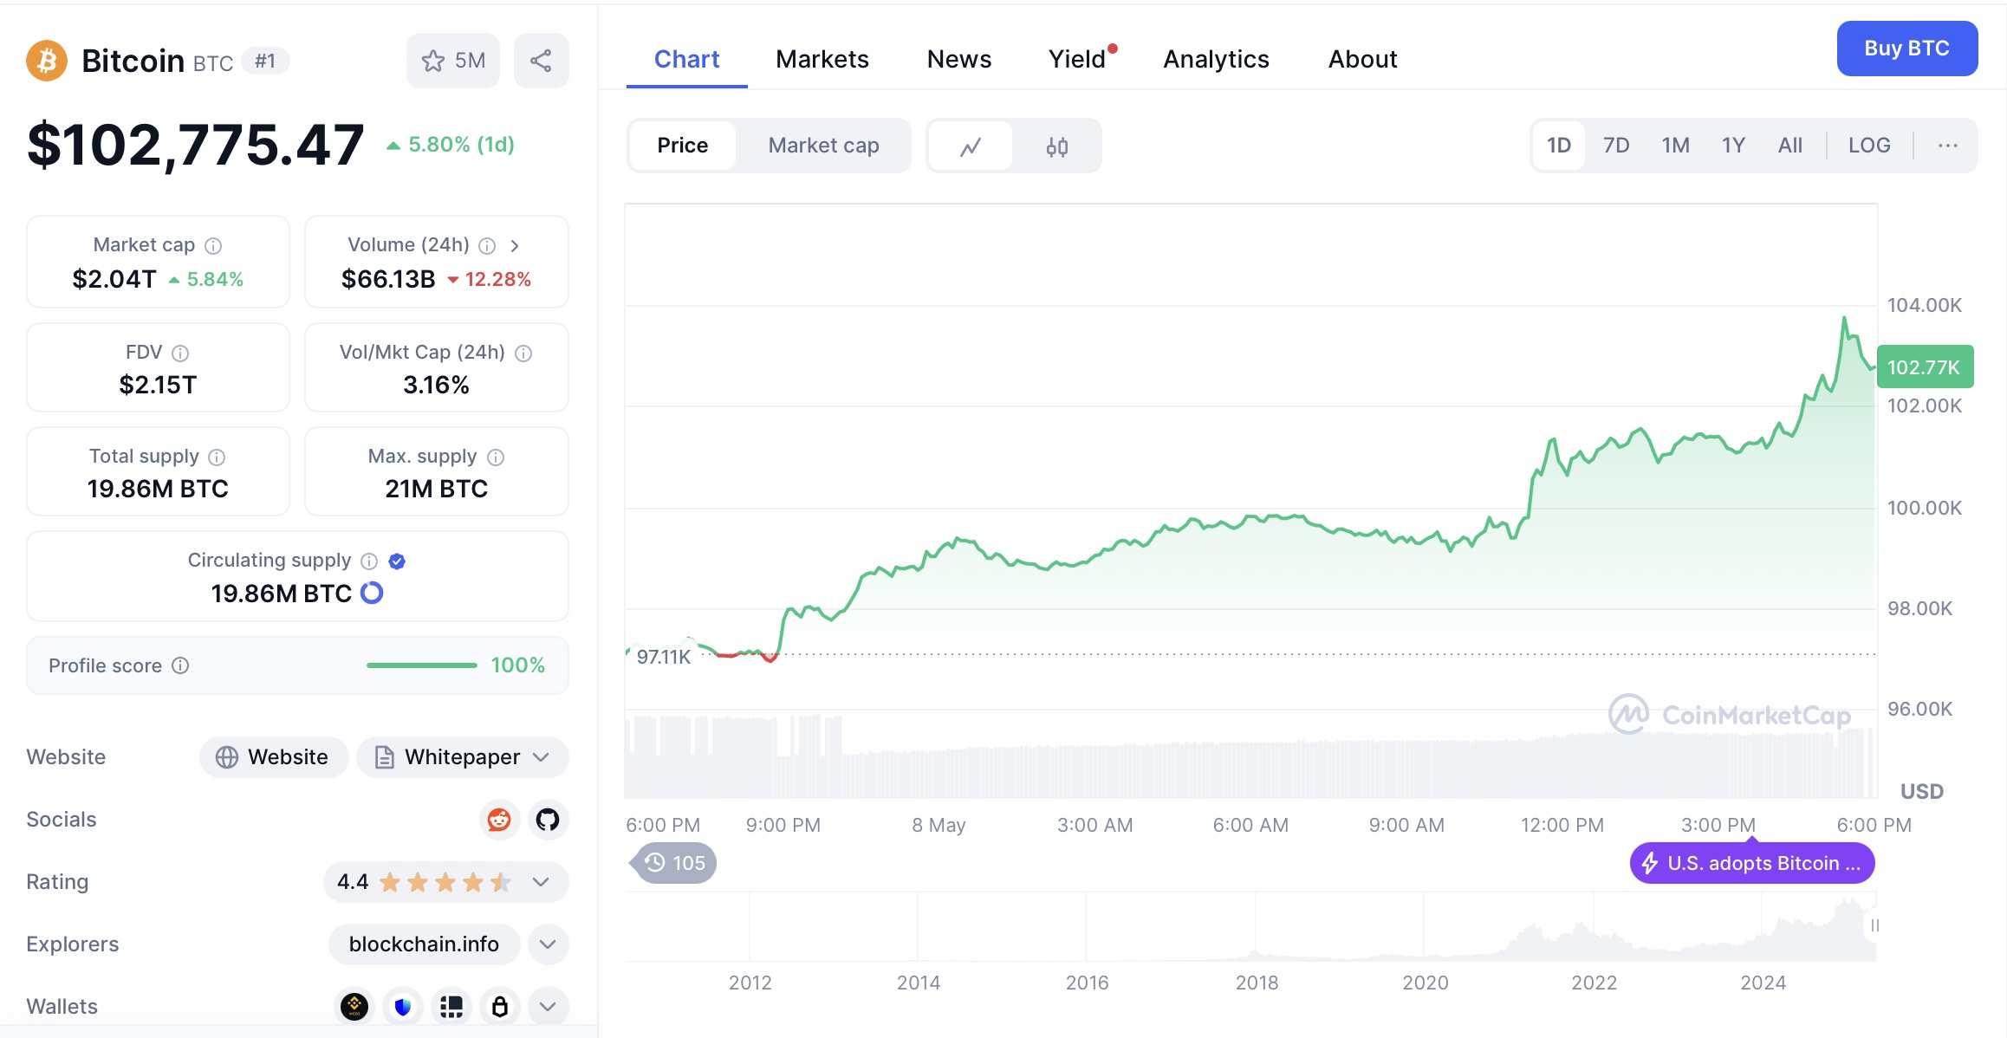Expand the Rating 4.4 stars dropdown
The height and width of the screenshot is (1038, 2007).
tap(541, 882)
